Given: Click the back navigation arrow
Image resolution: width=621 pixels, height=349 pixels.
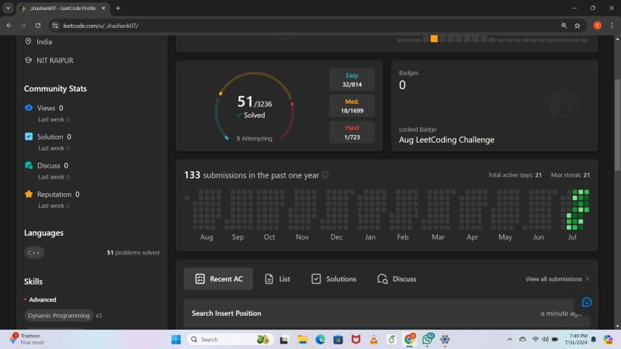Looking at the screenshot, I should tap(9, 26).
